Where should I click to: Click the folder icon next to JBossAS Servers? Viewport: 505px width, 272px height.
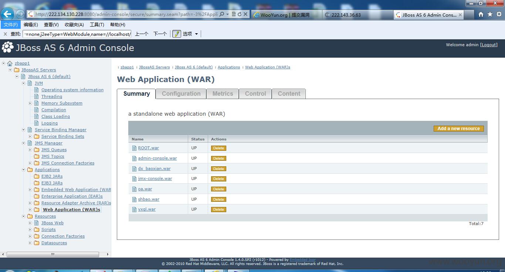(x=17, y=70)
